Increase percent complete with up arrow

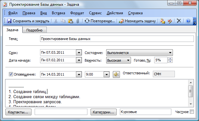point(170,59)
